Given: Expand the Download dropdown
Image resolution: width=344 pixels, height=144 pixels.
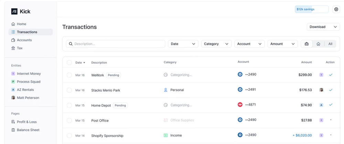Looking at the screenshot, I should pos(323,27).
